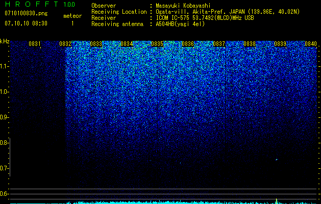Viewport: 321px width, 204px height.
Task: Select the file name 0710100830.png
Action: [x=26, y=13]
